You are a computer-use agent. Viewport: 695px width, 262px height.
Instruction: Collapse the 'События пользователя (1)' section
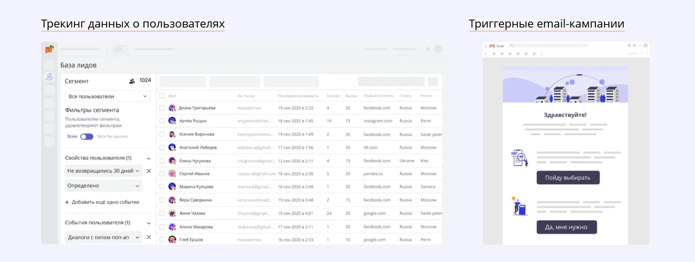tap(149, 223)
